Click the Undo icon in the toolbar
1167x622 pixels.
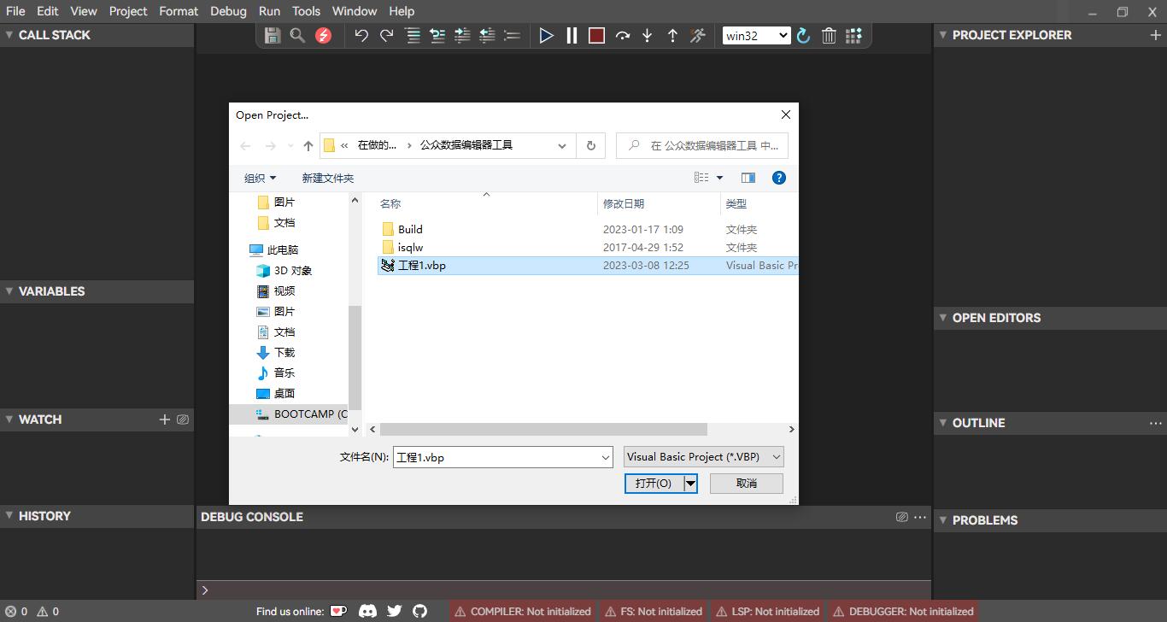coord(360,35)
